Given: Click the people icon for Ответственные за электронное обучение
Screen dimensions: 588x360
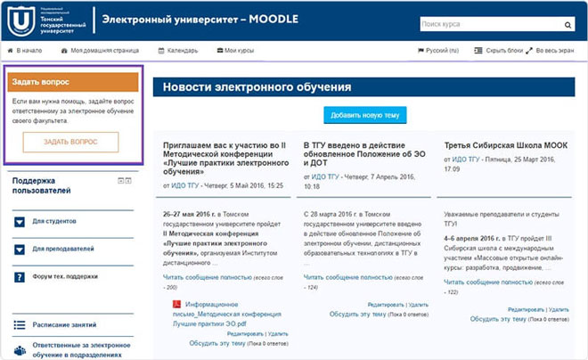Looking at the screenshot, I should click(x=20, y=350).
